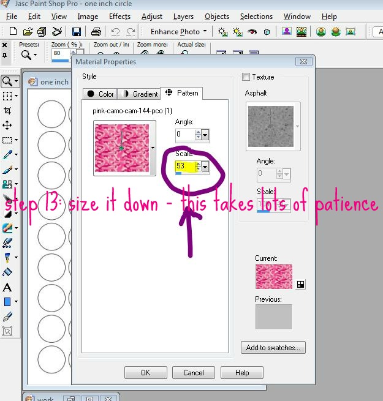Viewport: 383px width, 401px height.
Task: Enable the Texture checkbox
Action: pyautogui.click(x=246, y=77)
